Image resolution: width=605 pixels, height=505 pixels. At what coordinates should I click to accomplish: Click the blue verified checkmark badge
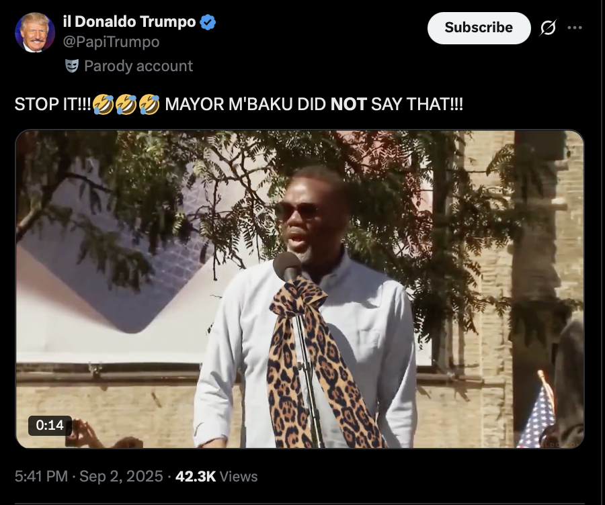(x=208, y=22)
